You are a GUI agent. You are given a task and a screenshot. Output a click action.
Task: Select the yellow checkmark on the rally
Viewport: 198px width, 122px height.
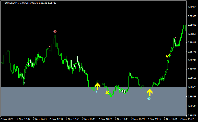pyautogui.click(x=168, y=56)
